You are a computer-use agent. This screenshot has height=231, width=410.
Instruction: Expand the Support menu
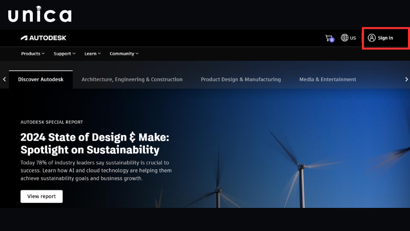click(65, 54)
